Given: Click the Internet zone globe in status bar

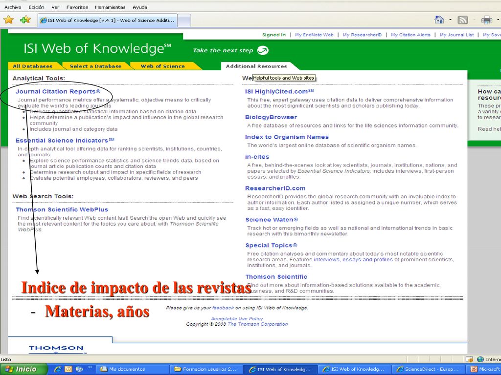Looking at the screenshot, I should coord(480,359).
